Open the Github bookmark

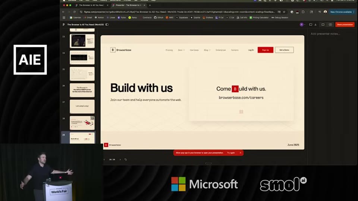click(x=158, y=17)
